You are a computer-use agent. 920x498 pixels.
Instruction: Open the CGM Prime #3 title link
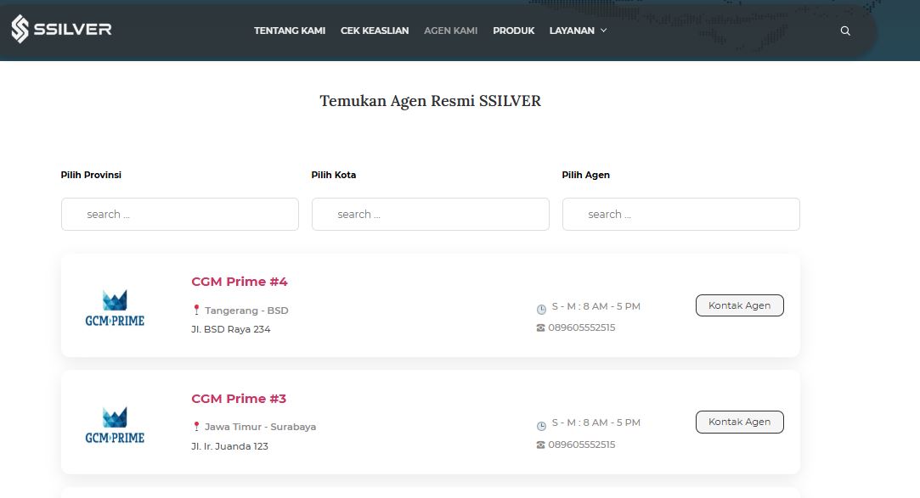click(x=239, y=399)
